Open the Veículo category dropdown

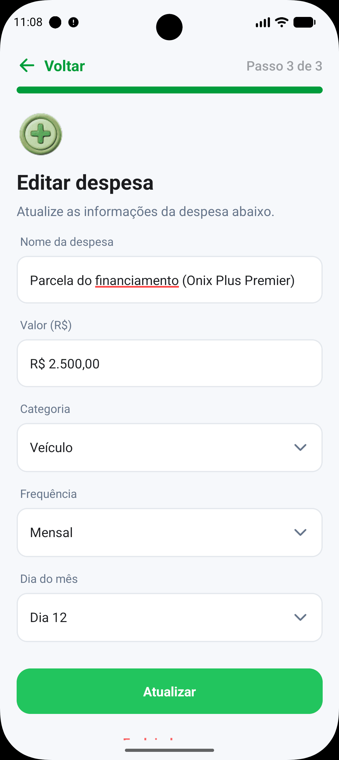pyautogui.click(x=169, y=447)
